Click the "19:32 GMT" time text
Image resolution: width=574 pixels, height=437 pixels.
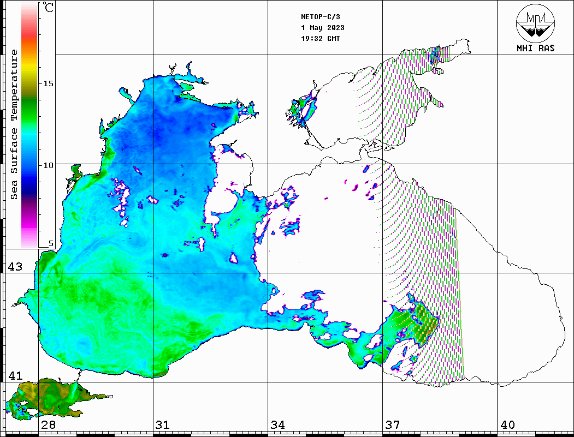pyautogui.click(x=321, y=39)
